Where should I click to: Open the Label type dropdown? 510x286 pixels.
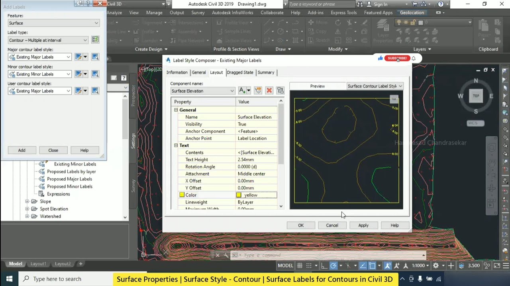48,40
